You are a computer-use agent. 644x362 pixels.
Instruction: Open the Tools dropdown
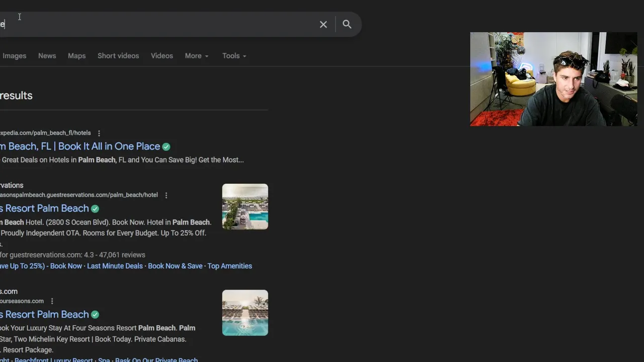pos(234,56)
